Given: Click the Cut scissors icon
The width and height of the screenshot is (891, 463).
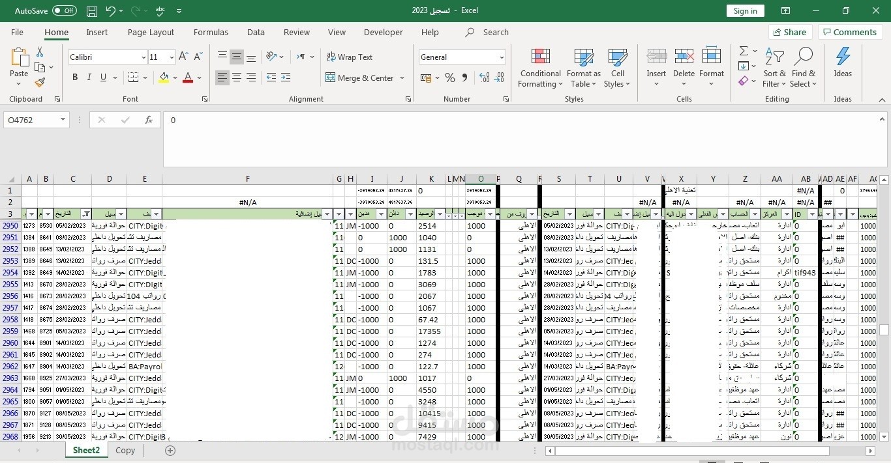Looking at the screenshot, I should point(40,52).
